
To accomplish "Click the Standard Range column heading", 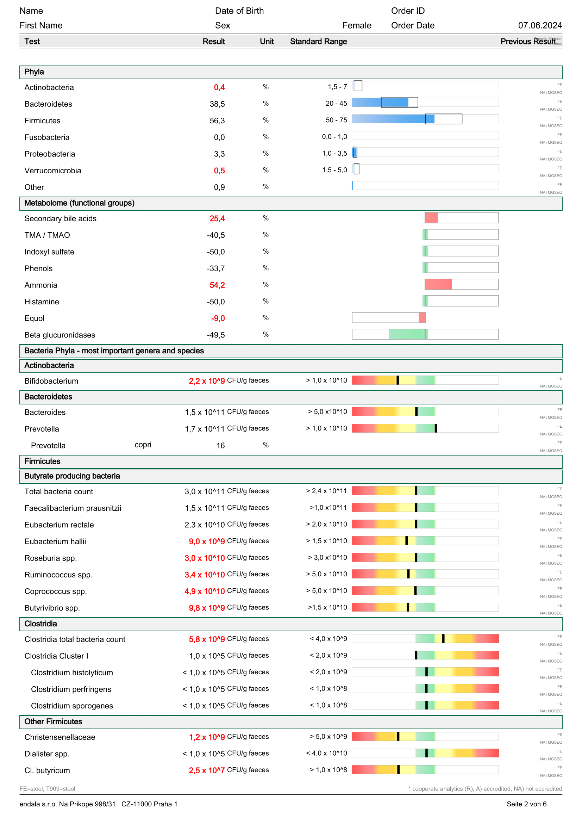I will pos(318,42).
